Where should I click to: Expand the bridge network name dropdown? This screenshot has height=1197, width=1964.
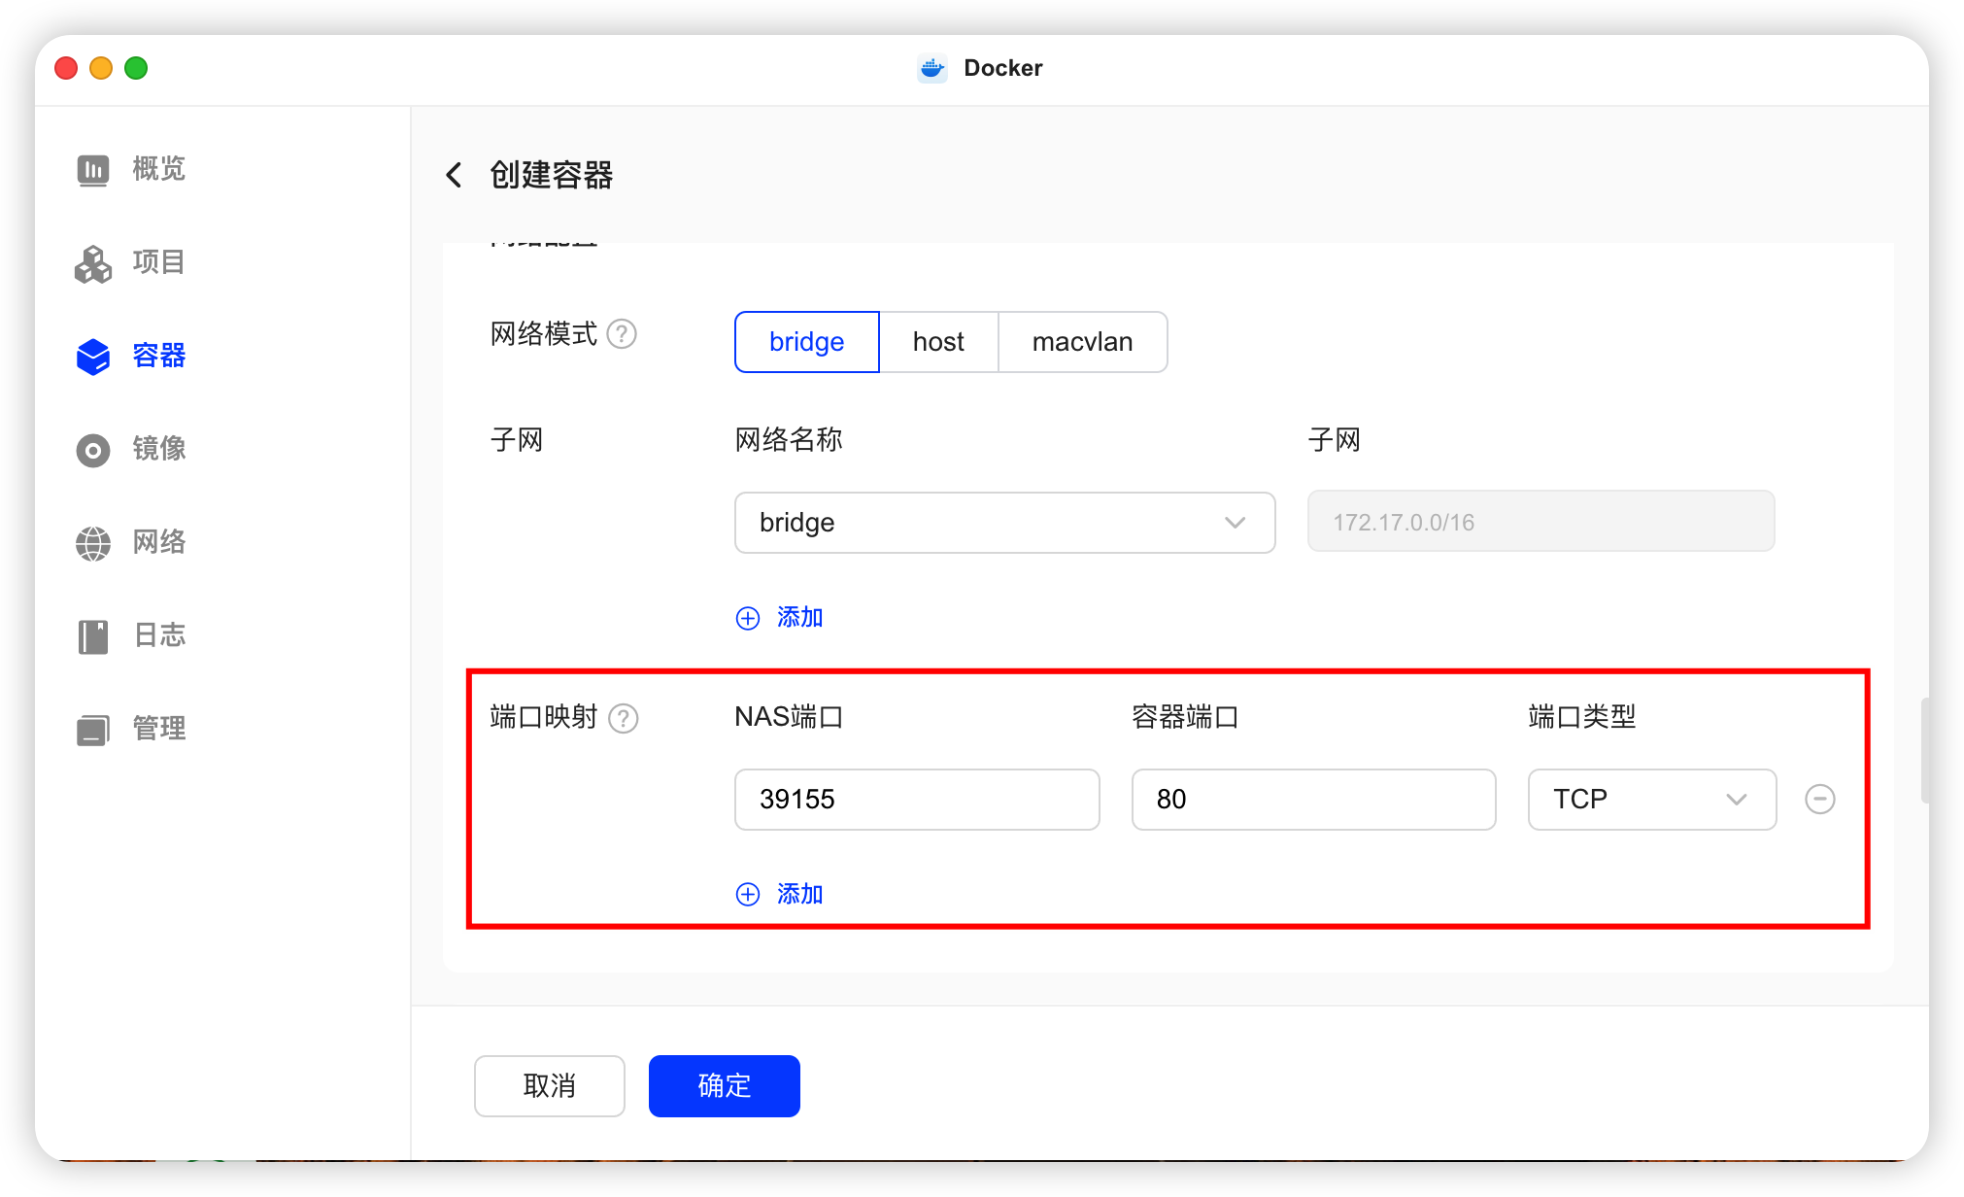click(x=1004, y=523)
